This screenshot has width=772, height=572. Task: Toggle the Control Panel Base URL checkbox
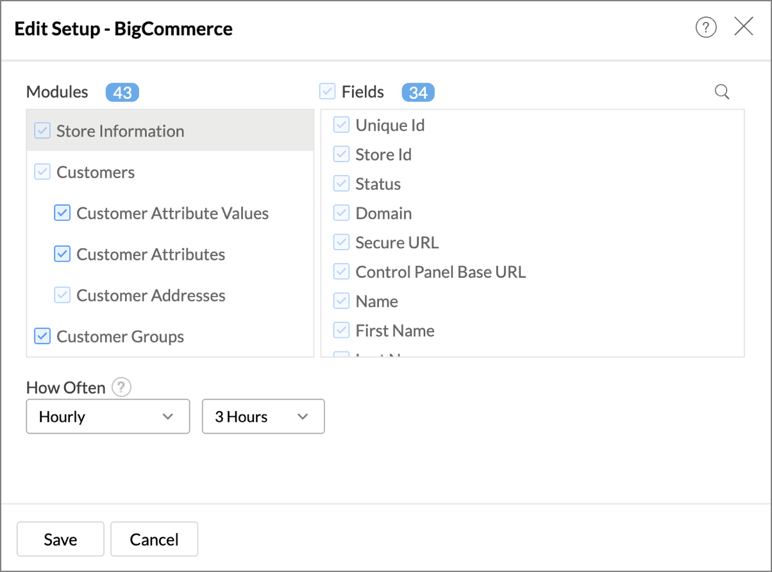tap(341, 273)
